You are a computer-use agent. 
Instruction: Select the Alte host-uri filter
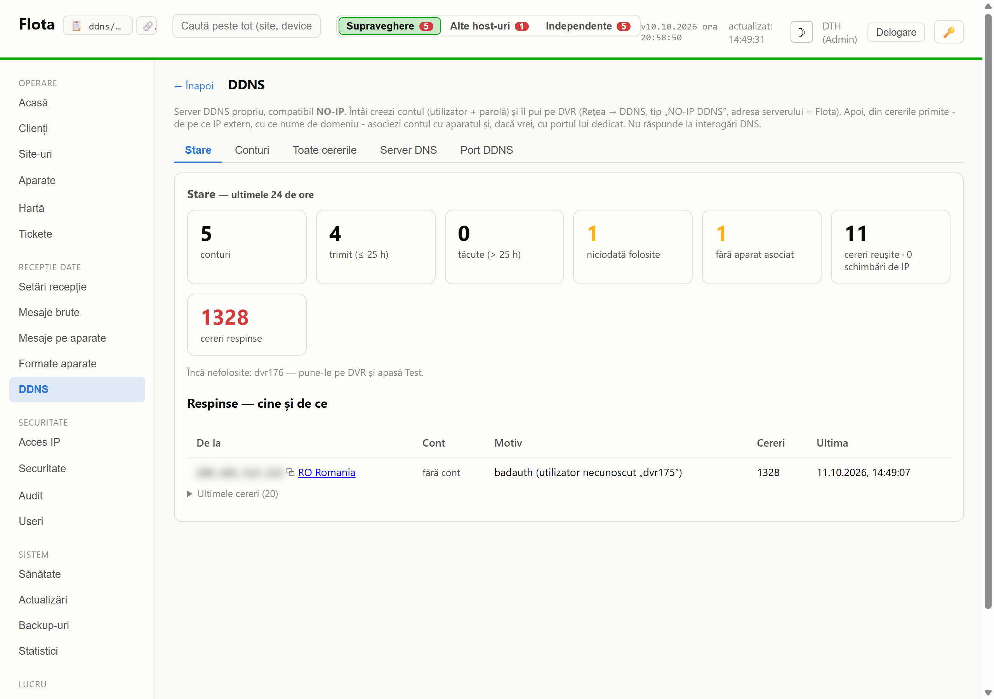click(x=489, y=26)
